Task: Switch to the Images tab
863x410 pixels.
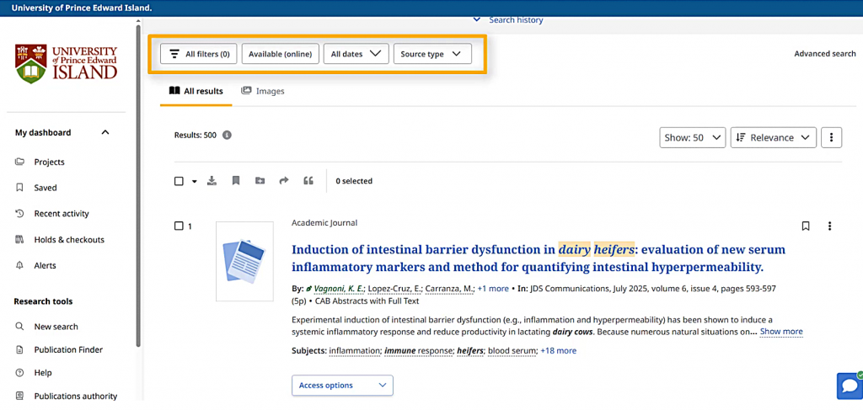Action: tap(263, 91)
